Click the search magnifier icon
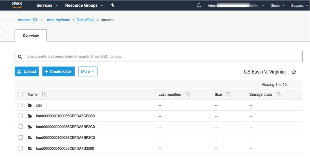Screen dimensions: 310x160 coord(20,57)
